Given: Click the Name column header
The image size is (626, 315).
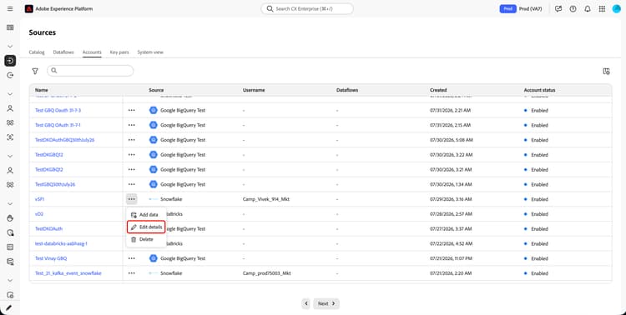Looking at the screenshot, I should (42, 90).
